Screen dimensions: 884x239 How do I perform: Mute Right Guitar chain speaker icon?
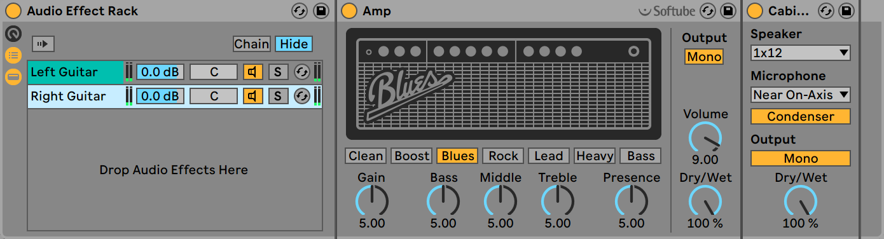252,96
